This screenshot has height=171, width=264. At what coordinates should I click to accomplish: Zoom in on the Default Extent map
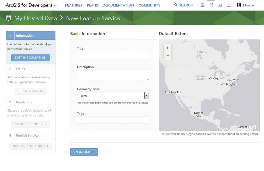pos(168,48)
